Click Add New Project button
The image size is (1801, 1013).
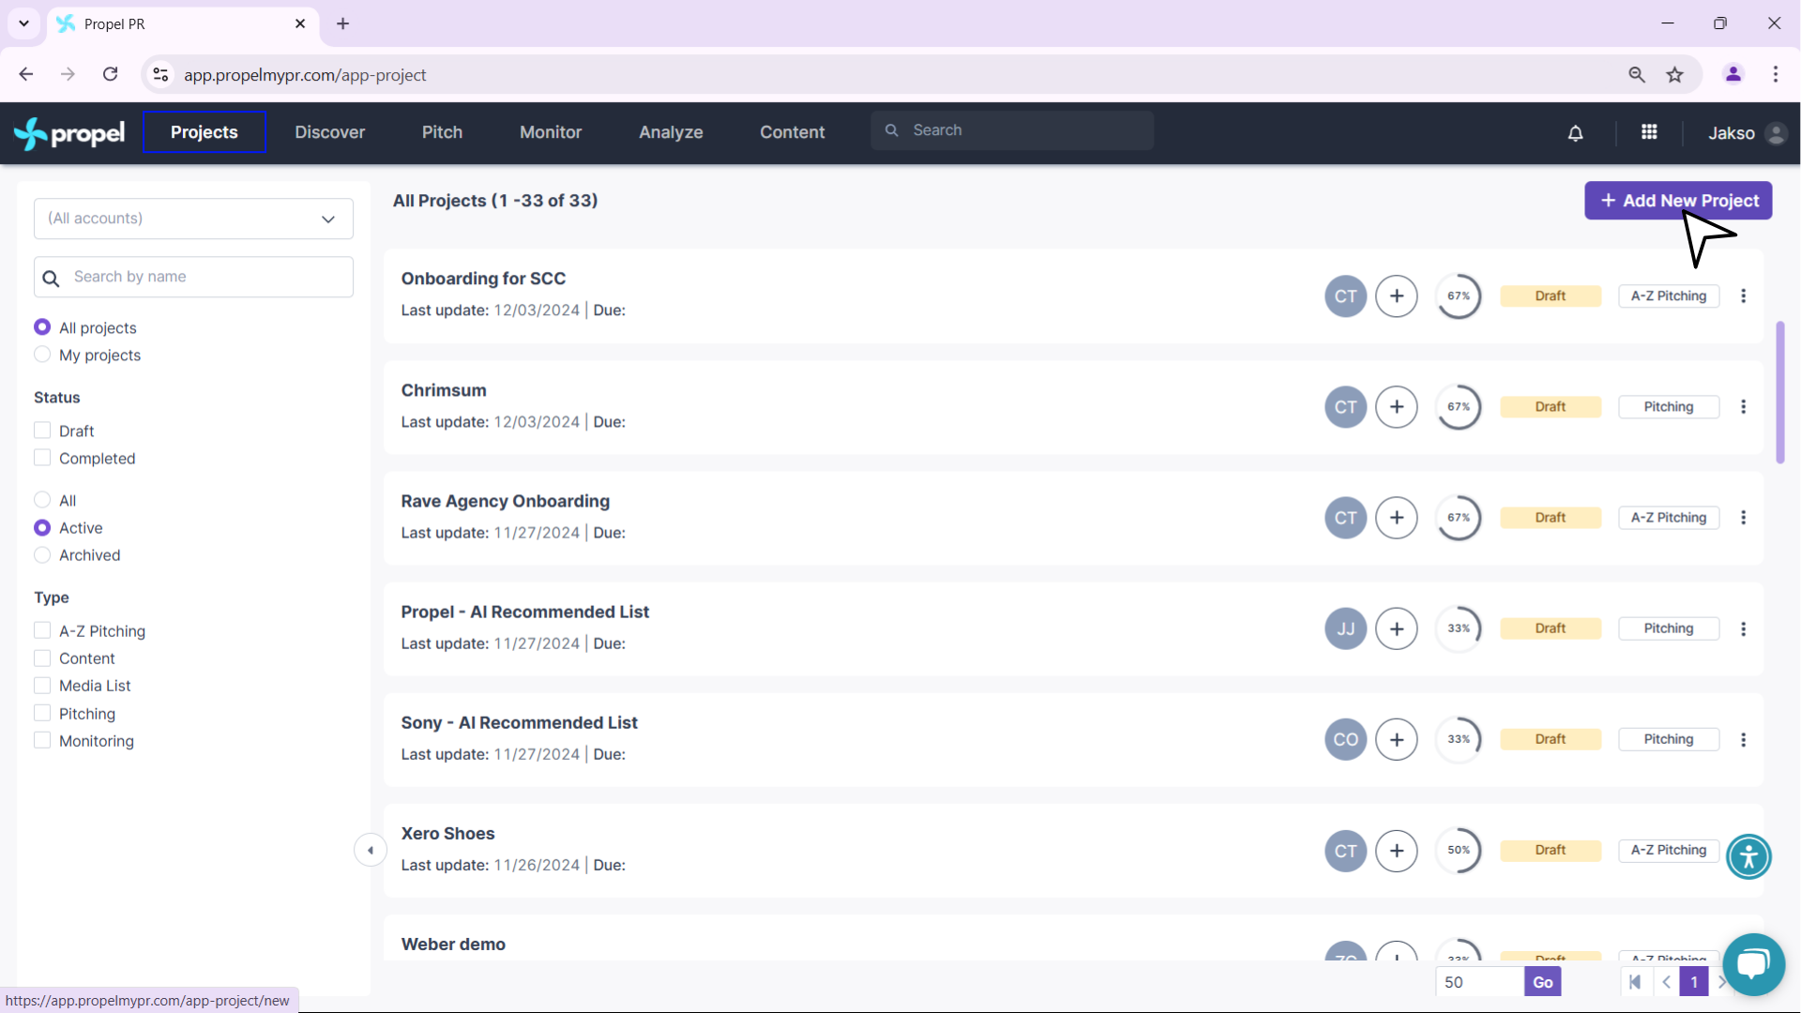[x=1678, y=201]
